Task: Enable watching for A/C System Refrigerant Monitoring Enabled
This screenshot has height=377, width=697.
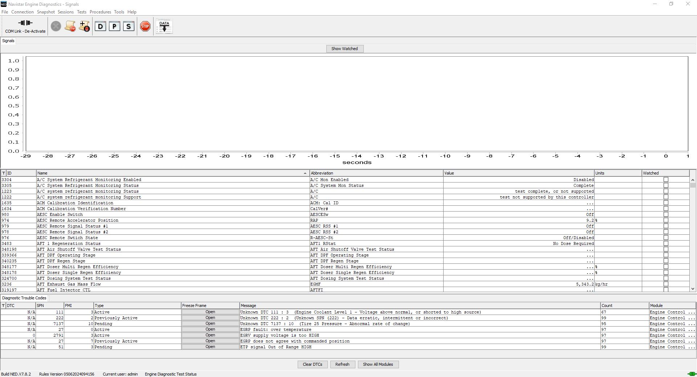Action: tap(665, 180)
